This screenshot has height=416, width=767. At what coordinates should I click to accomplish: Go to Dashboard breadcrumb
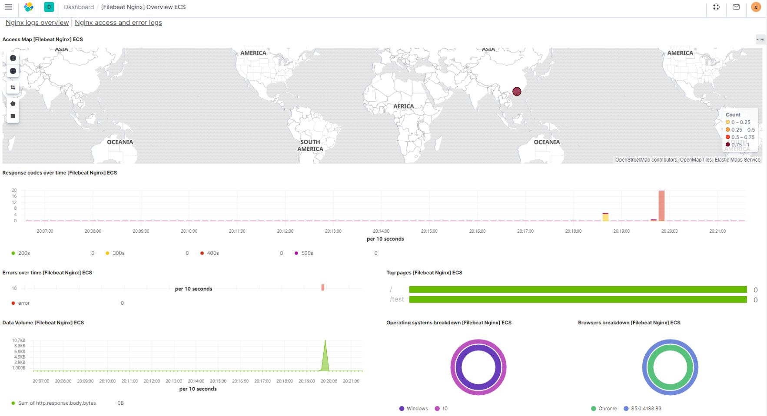click(x=79, y=7)
